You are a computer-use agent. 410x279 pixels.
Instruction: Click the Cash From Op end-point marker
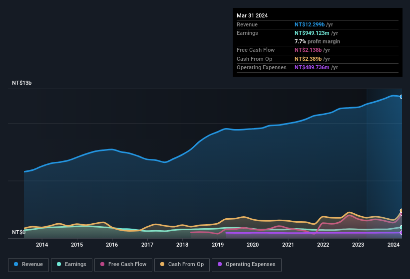[x=402, y=210]
